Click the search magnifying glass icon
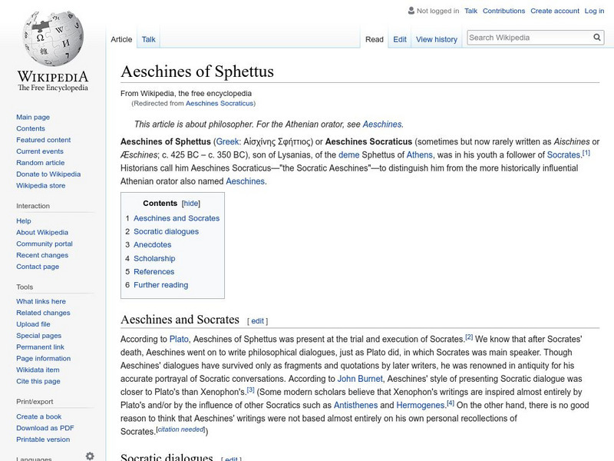This screenshot has height=461, width=614. click(x=596, y=36)
